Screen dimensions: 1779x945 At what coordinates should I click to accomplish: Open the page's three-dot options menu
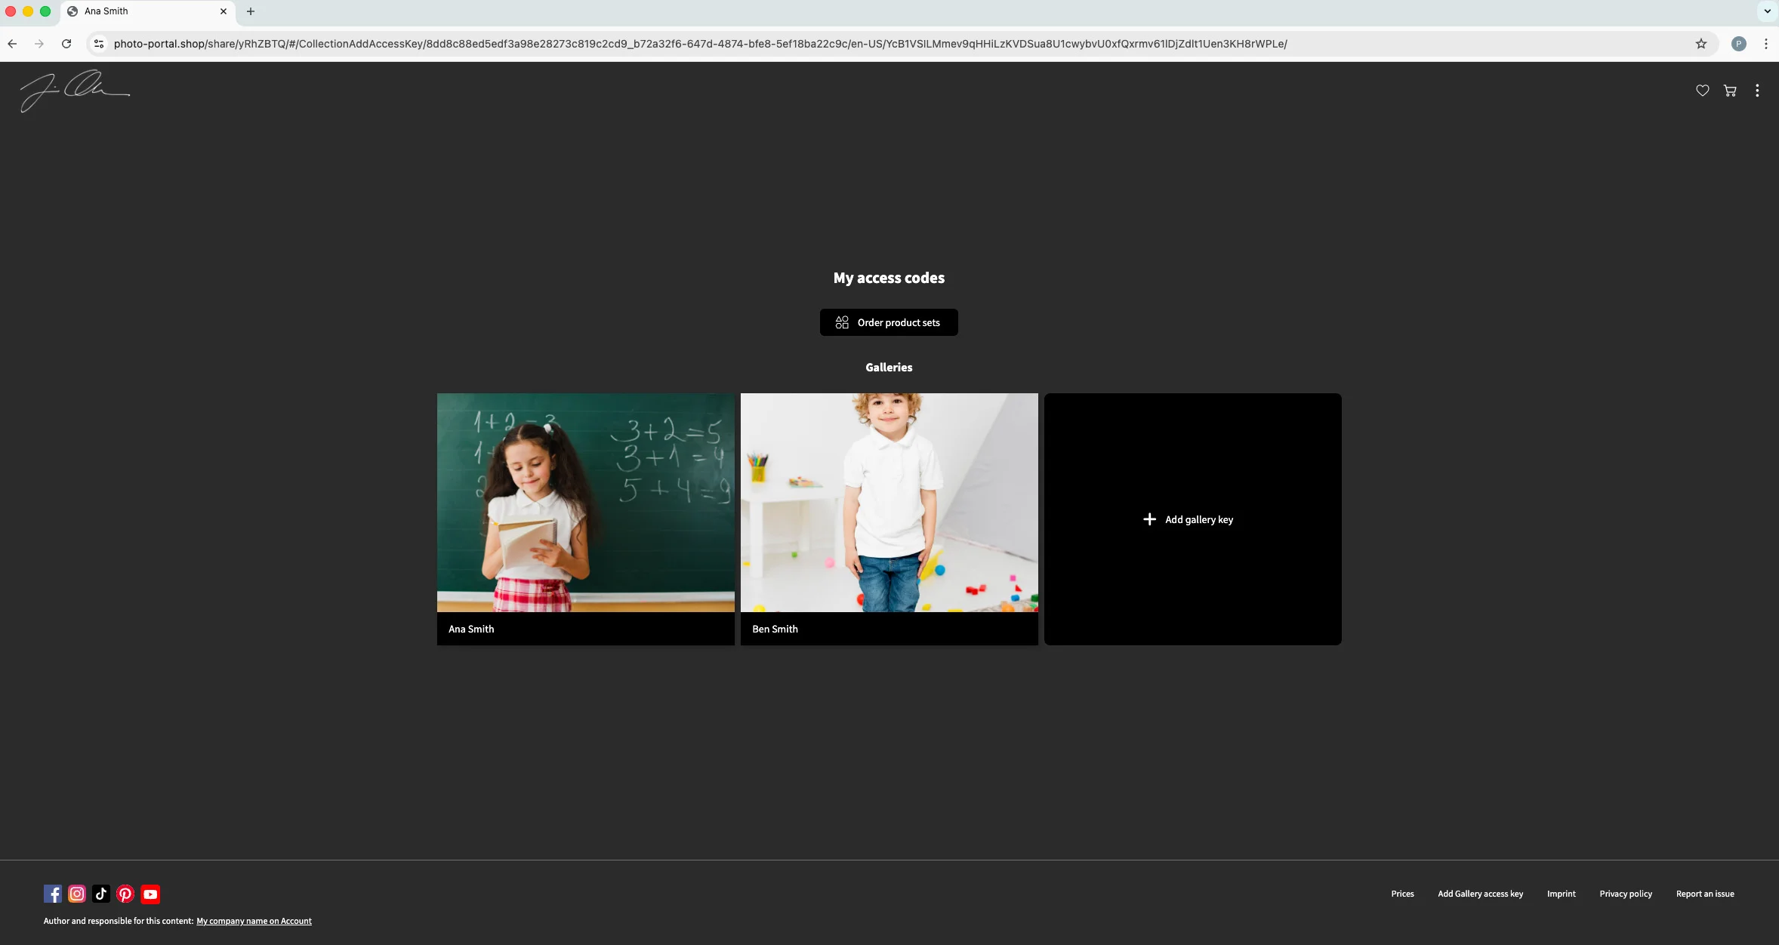pyautogui.click(x=1757, y=91)
